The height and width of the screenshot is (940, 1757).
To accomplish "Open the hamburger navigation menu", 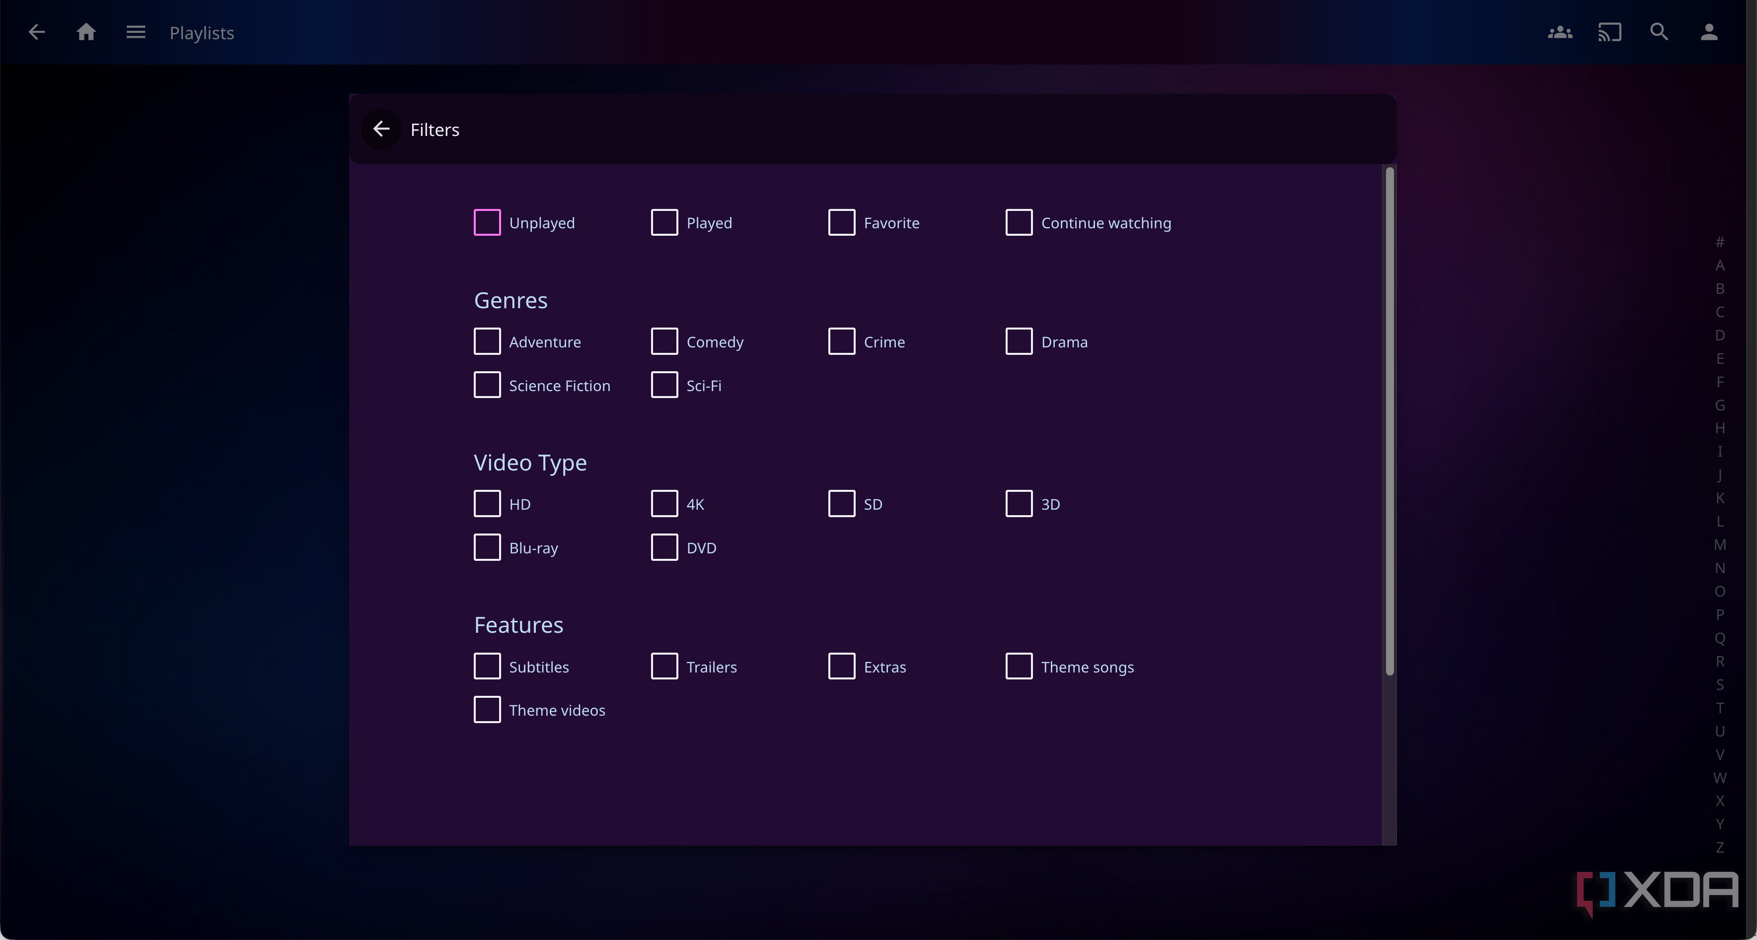I will click(x=136, y=32).
